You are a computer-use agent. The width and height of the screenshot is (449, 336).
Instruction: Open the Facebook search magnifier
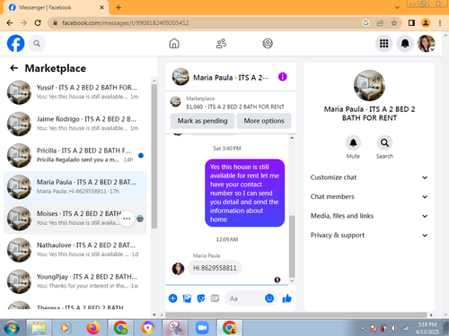coord(37,44)
